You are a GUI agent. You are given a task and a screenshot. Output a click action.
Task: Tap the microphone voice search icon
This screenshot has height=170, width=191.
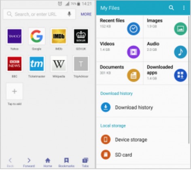tap(69, 14)
